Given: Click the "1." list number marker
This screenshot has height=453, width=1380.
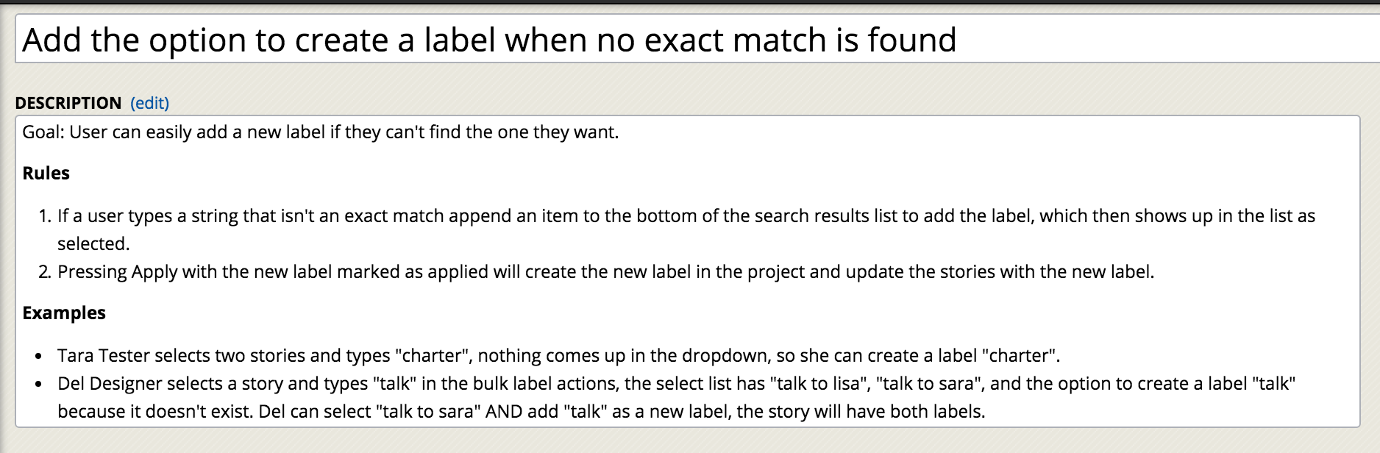Looking at the screenshot, I should [x=45, y=216].
